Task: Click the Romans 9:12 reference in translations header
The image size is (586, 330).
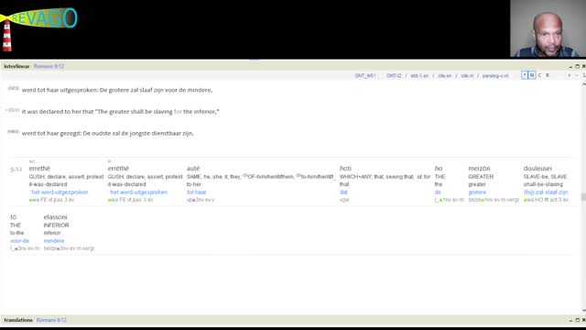Action: 51,320
